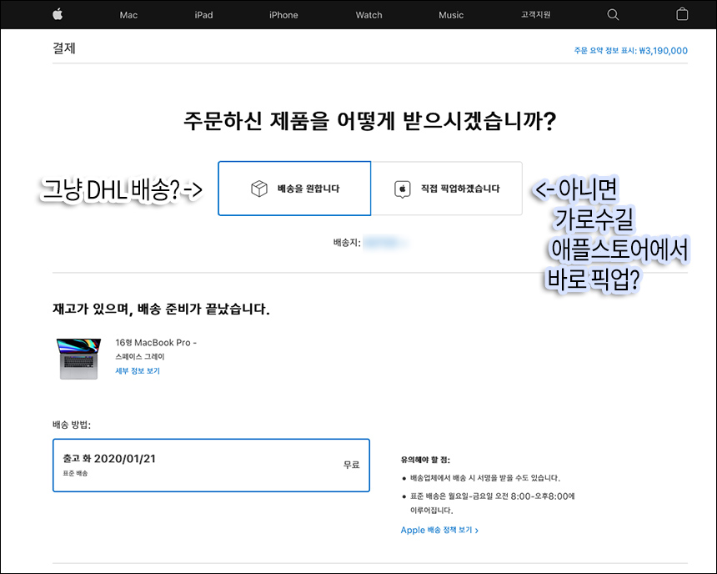Open the iPhone menu
The image size is (717, 574).
tap(283, 15)
